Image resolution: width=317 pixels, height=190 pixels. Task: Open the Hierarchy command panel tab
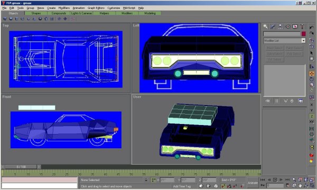coord(280,26)
